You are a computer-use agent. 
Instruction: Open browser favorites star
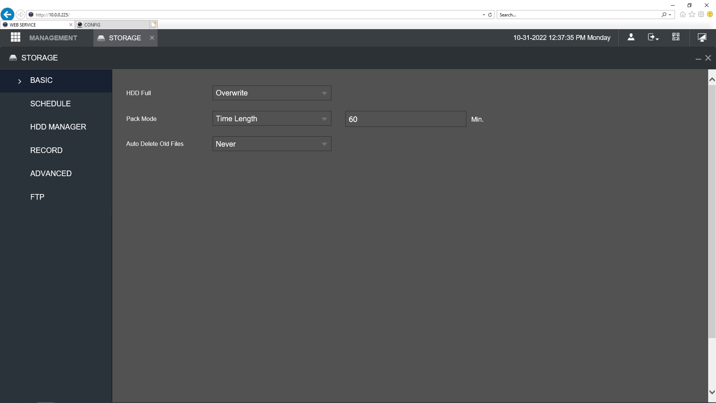click(692, 14)
